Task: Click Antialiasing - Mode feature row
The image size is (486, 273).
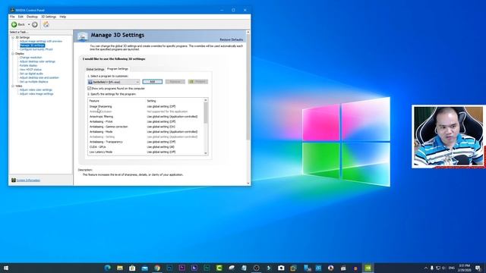Action: [146, 131]
